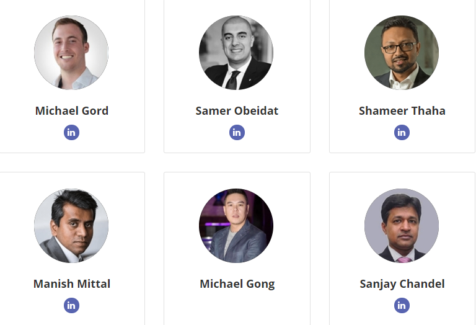
Task: Open the Manish Mittal name link
Action: tap(71, 284)
